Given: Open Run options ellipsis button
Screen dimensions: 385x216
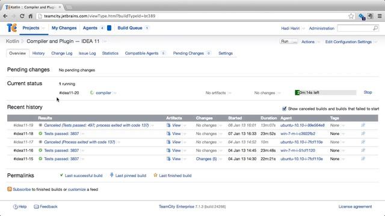Looking at the screenshot, I should click(295, 41).
